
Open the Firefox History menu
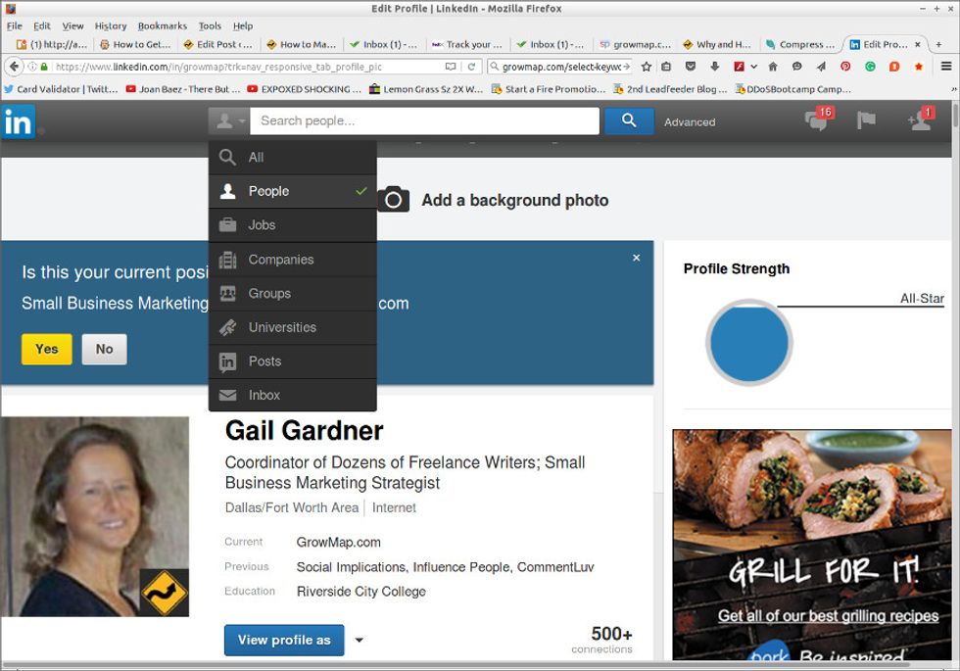(110, 25)
